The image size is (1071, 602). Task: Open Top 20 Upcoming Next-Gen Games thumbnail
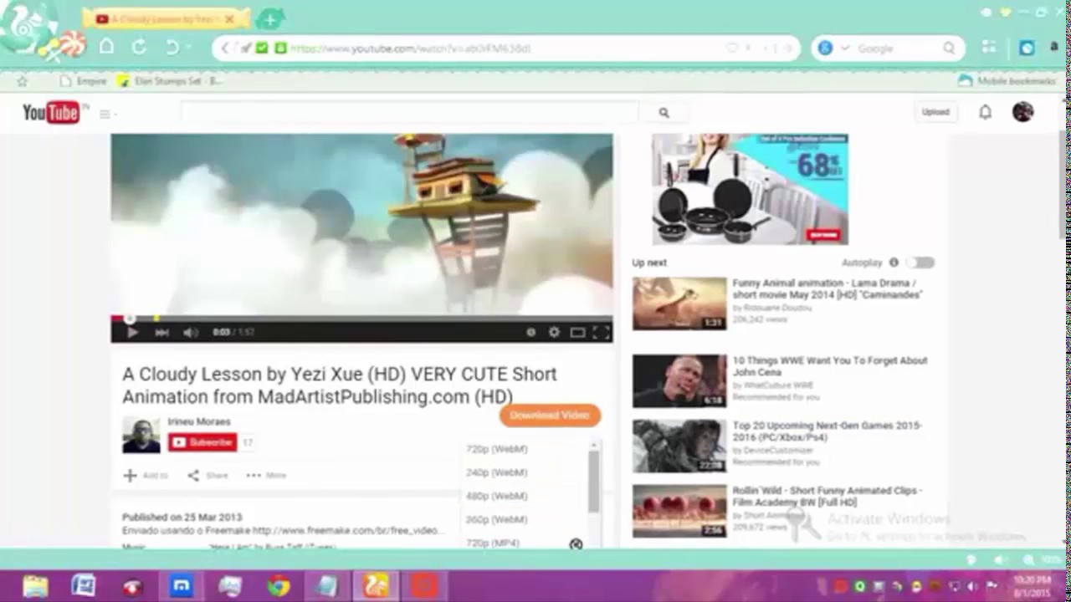[679, 446]
